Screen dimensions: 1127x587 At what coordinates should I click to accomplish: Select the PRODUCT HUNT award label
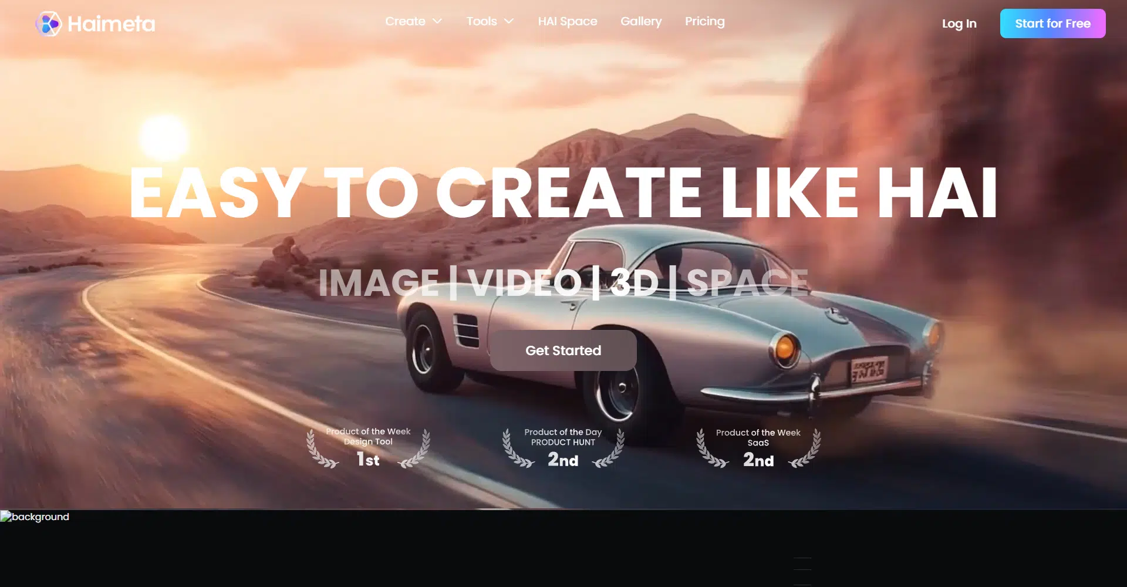click(x=563, y=443)
